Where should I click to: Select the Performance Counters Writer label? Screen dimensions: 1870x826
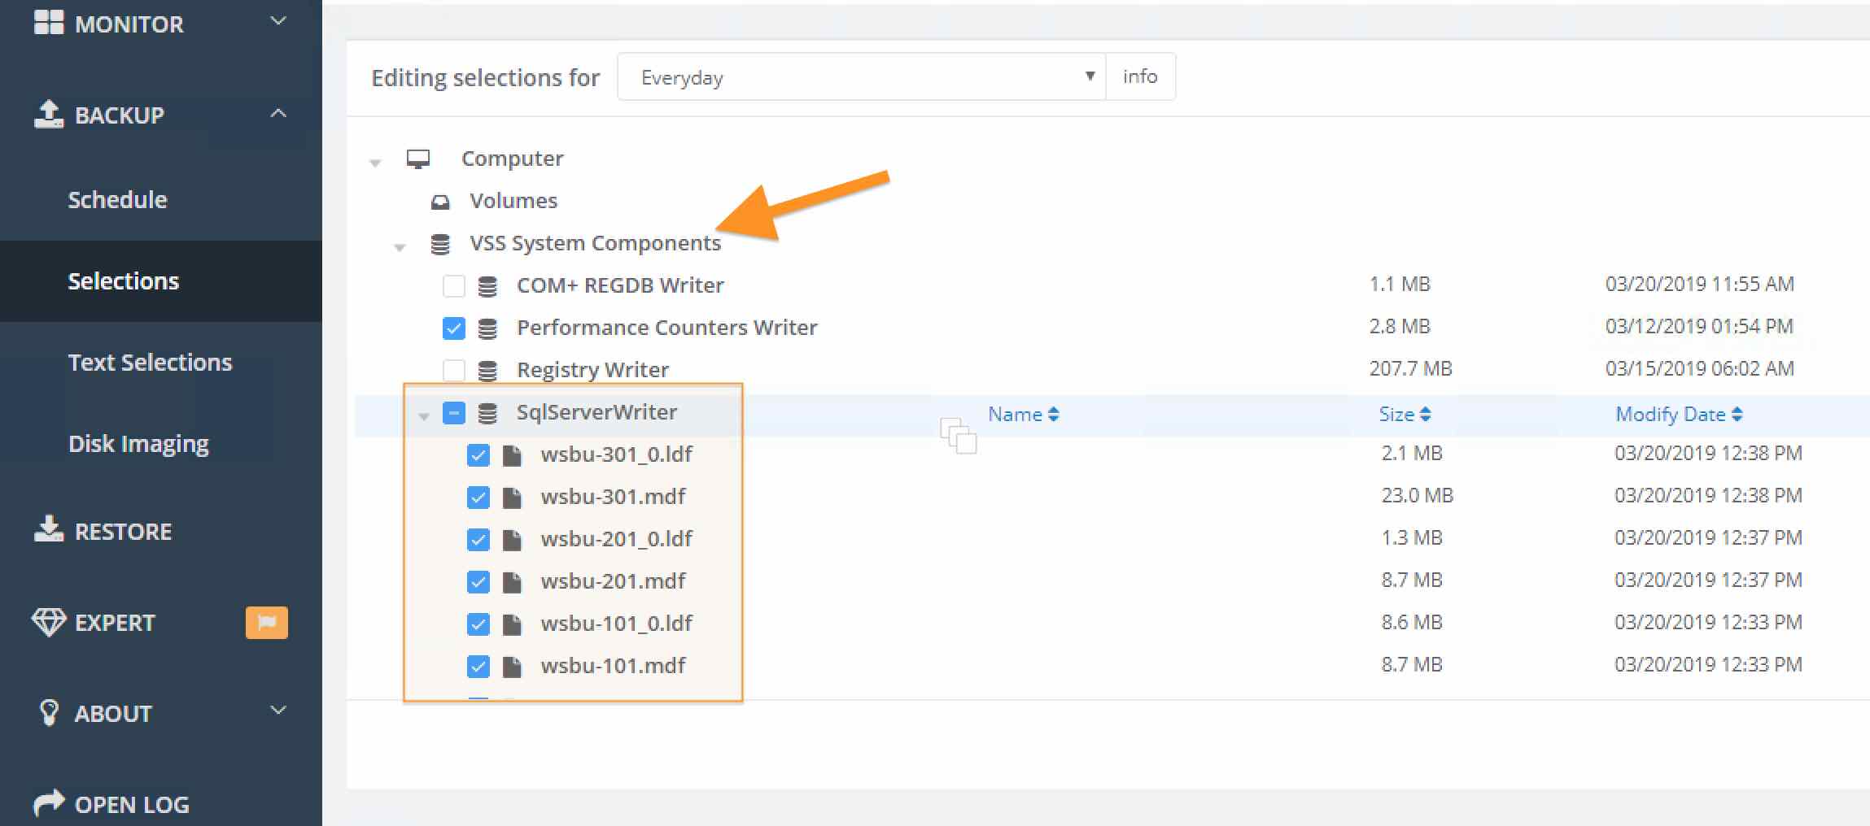point(666,328)
